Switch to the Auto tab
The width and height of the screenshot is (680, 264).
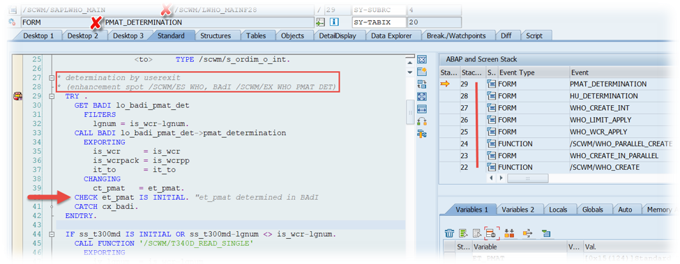(625, 210)
